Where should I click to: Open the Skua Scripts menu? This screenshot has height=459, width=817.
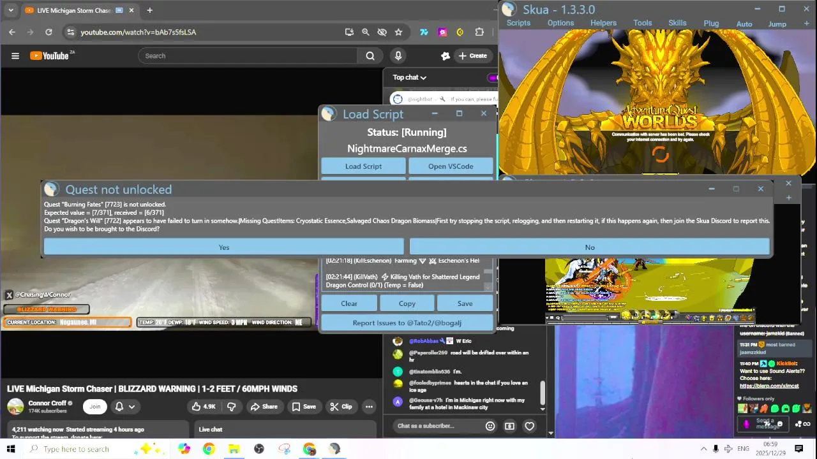[518, 23]
